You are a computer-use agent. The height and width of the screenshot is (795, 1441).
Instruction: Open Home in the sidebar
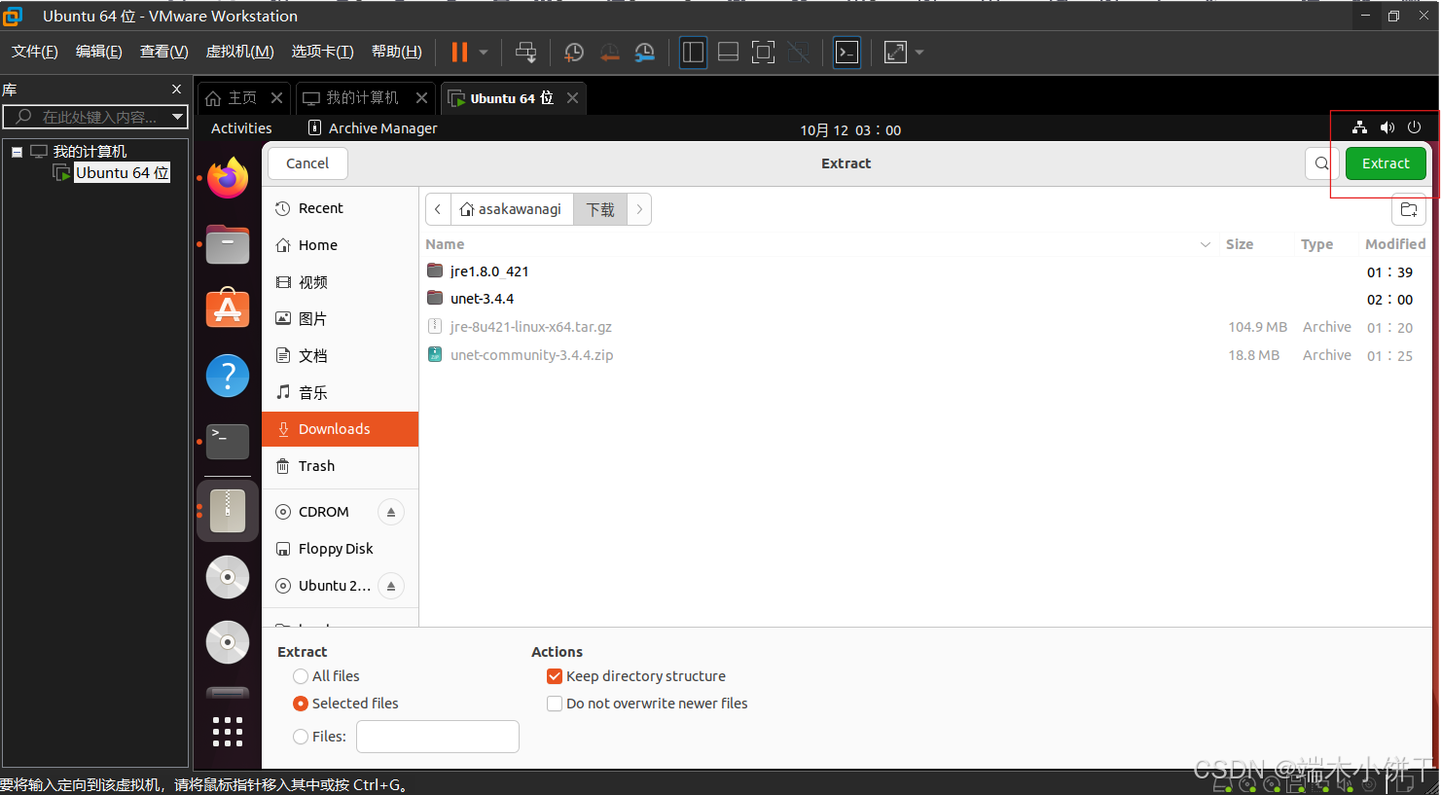tap(341, 245)
